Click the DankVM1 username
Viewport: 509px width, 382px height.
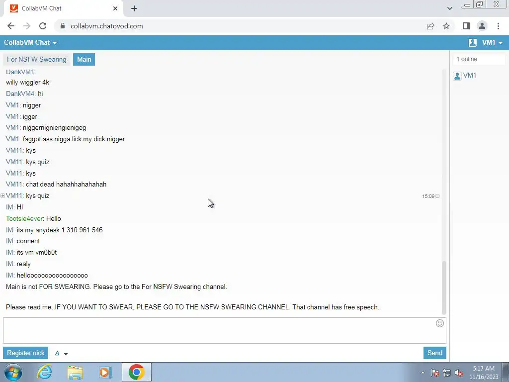pyautogui.click(x=20, y=72)
